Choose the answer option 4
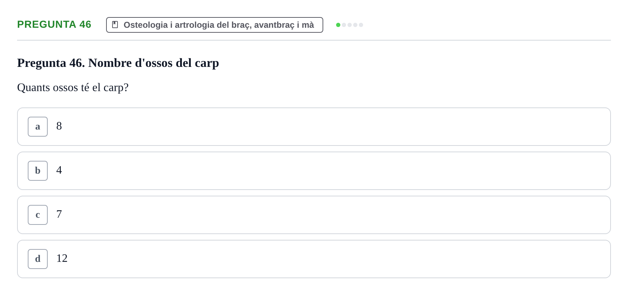The height and width of the screenshot is (296, 628). click(314, 171)
